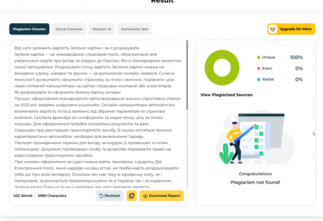Click text line starting 'Процес оформлення міжнародного'

[98, 99]
